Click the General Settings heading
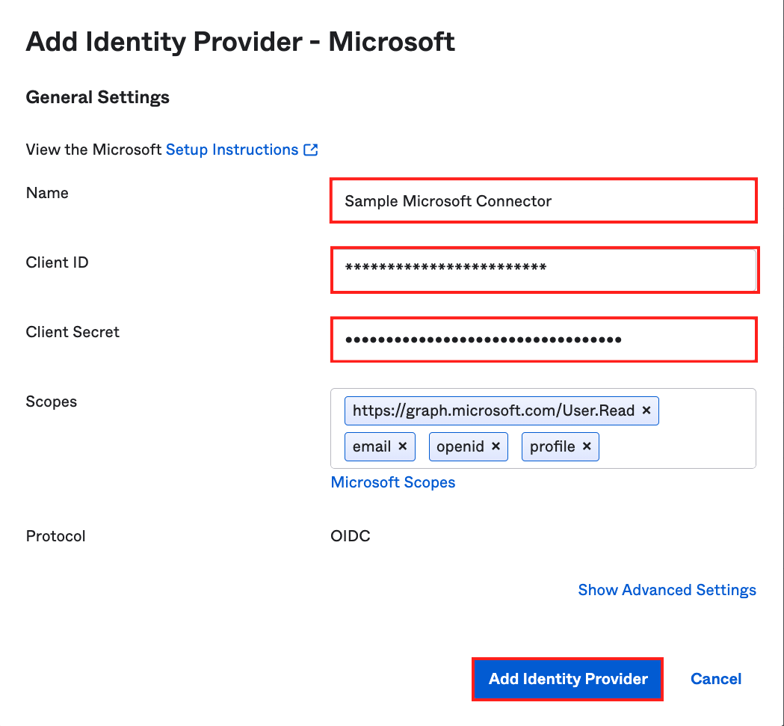The image size is (784, 726). 97,97
